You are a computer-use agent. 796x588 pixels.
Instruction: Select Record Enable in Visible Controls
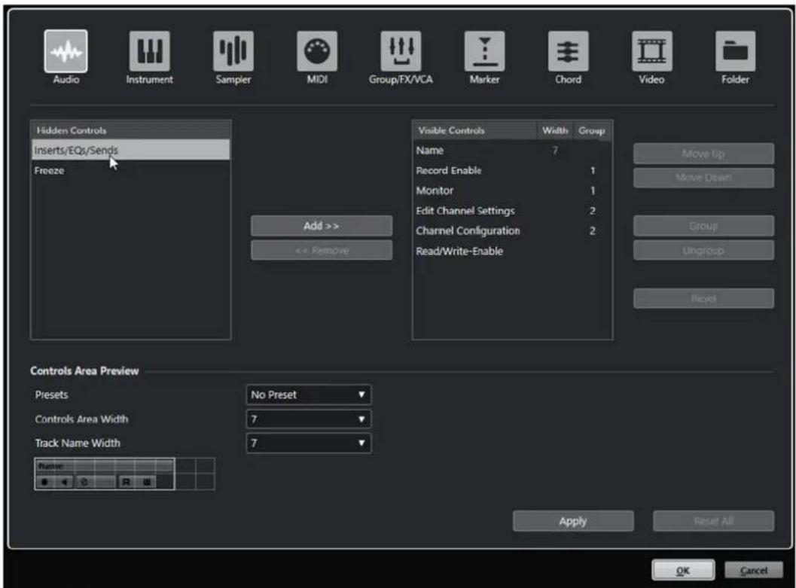(512, 170)
